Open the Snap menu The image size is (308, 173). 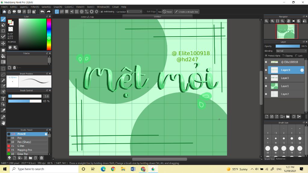pos(58,7)
